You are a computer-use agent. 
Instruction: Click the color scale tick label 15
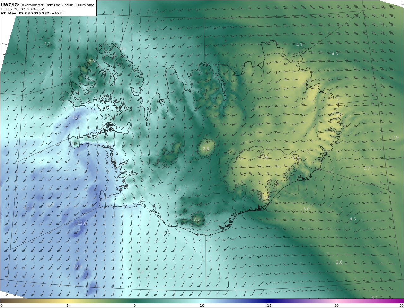269,305
